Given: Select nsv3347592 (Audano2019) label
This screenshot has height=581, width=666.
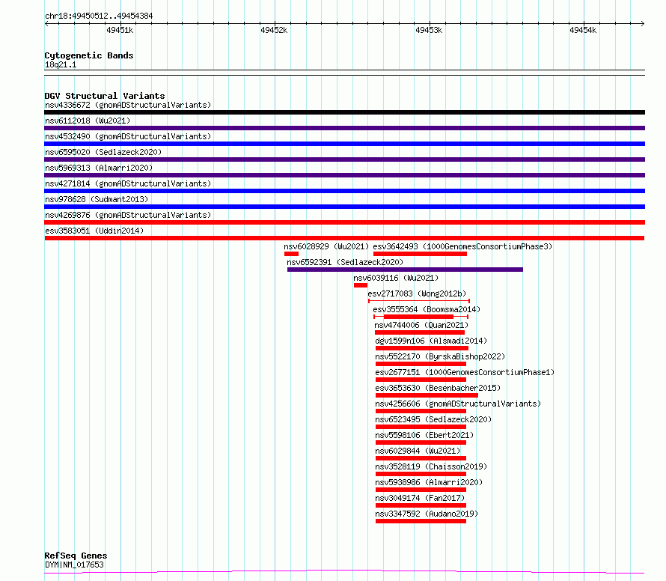Looking at the screenshot, I should (427, 514).
